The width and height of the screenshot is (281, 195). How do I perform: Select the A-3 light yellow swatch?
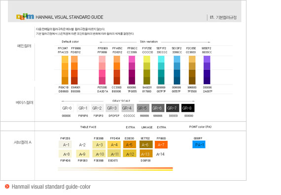(99, 145)
